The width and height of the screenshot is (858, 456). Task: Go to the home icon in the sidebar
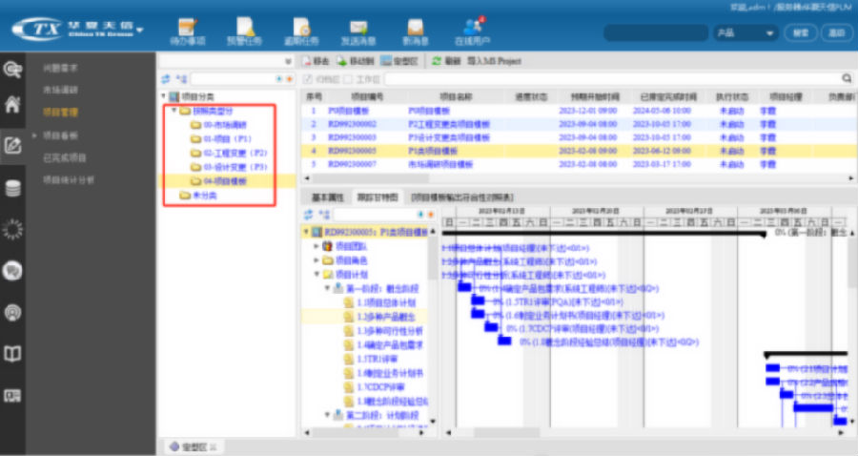pyautogui.click(x=12, y=103)
